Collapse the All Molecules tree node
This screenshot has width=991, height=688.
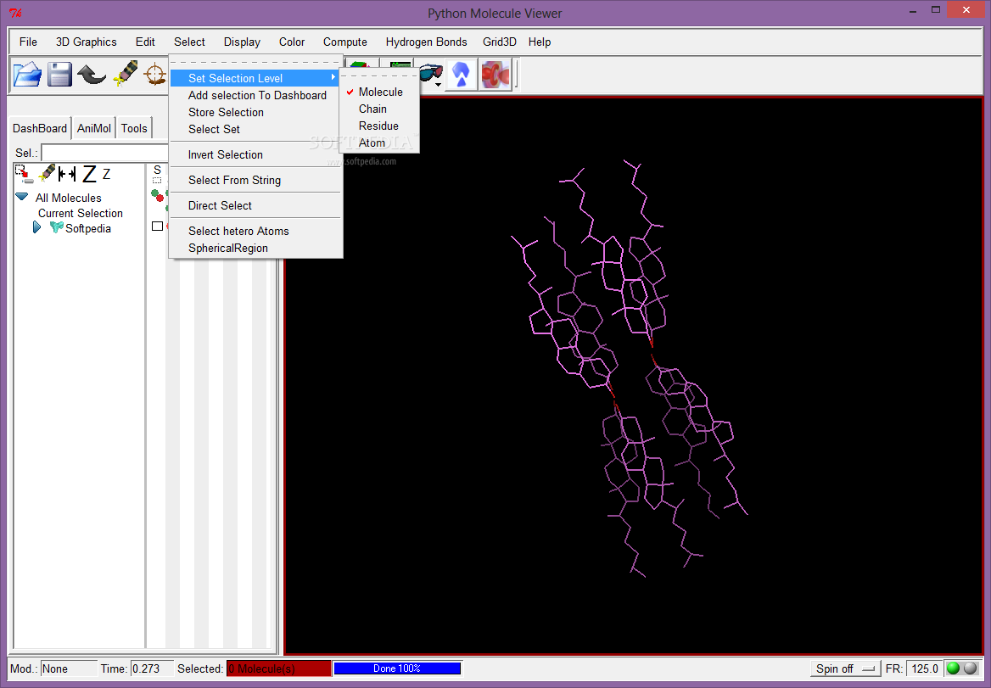point(22,197)
